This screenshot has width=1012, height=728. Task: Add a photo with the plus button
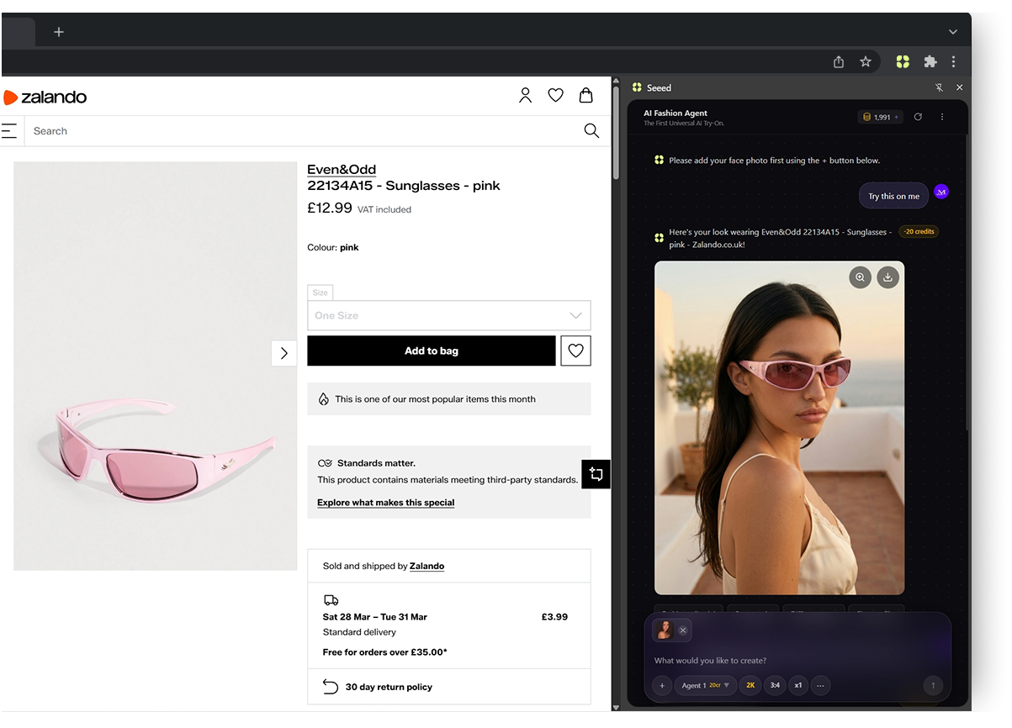(662, 685)
